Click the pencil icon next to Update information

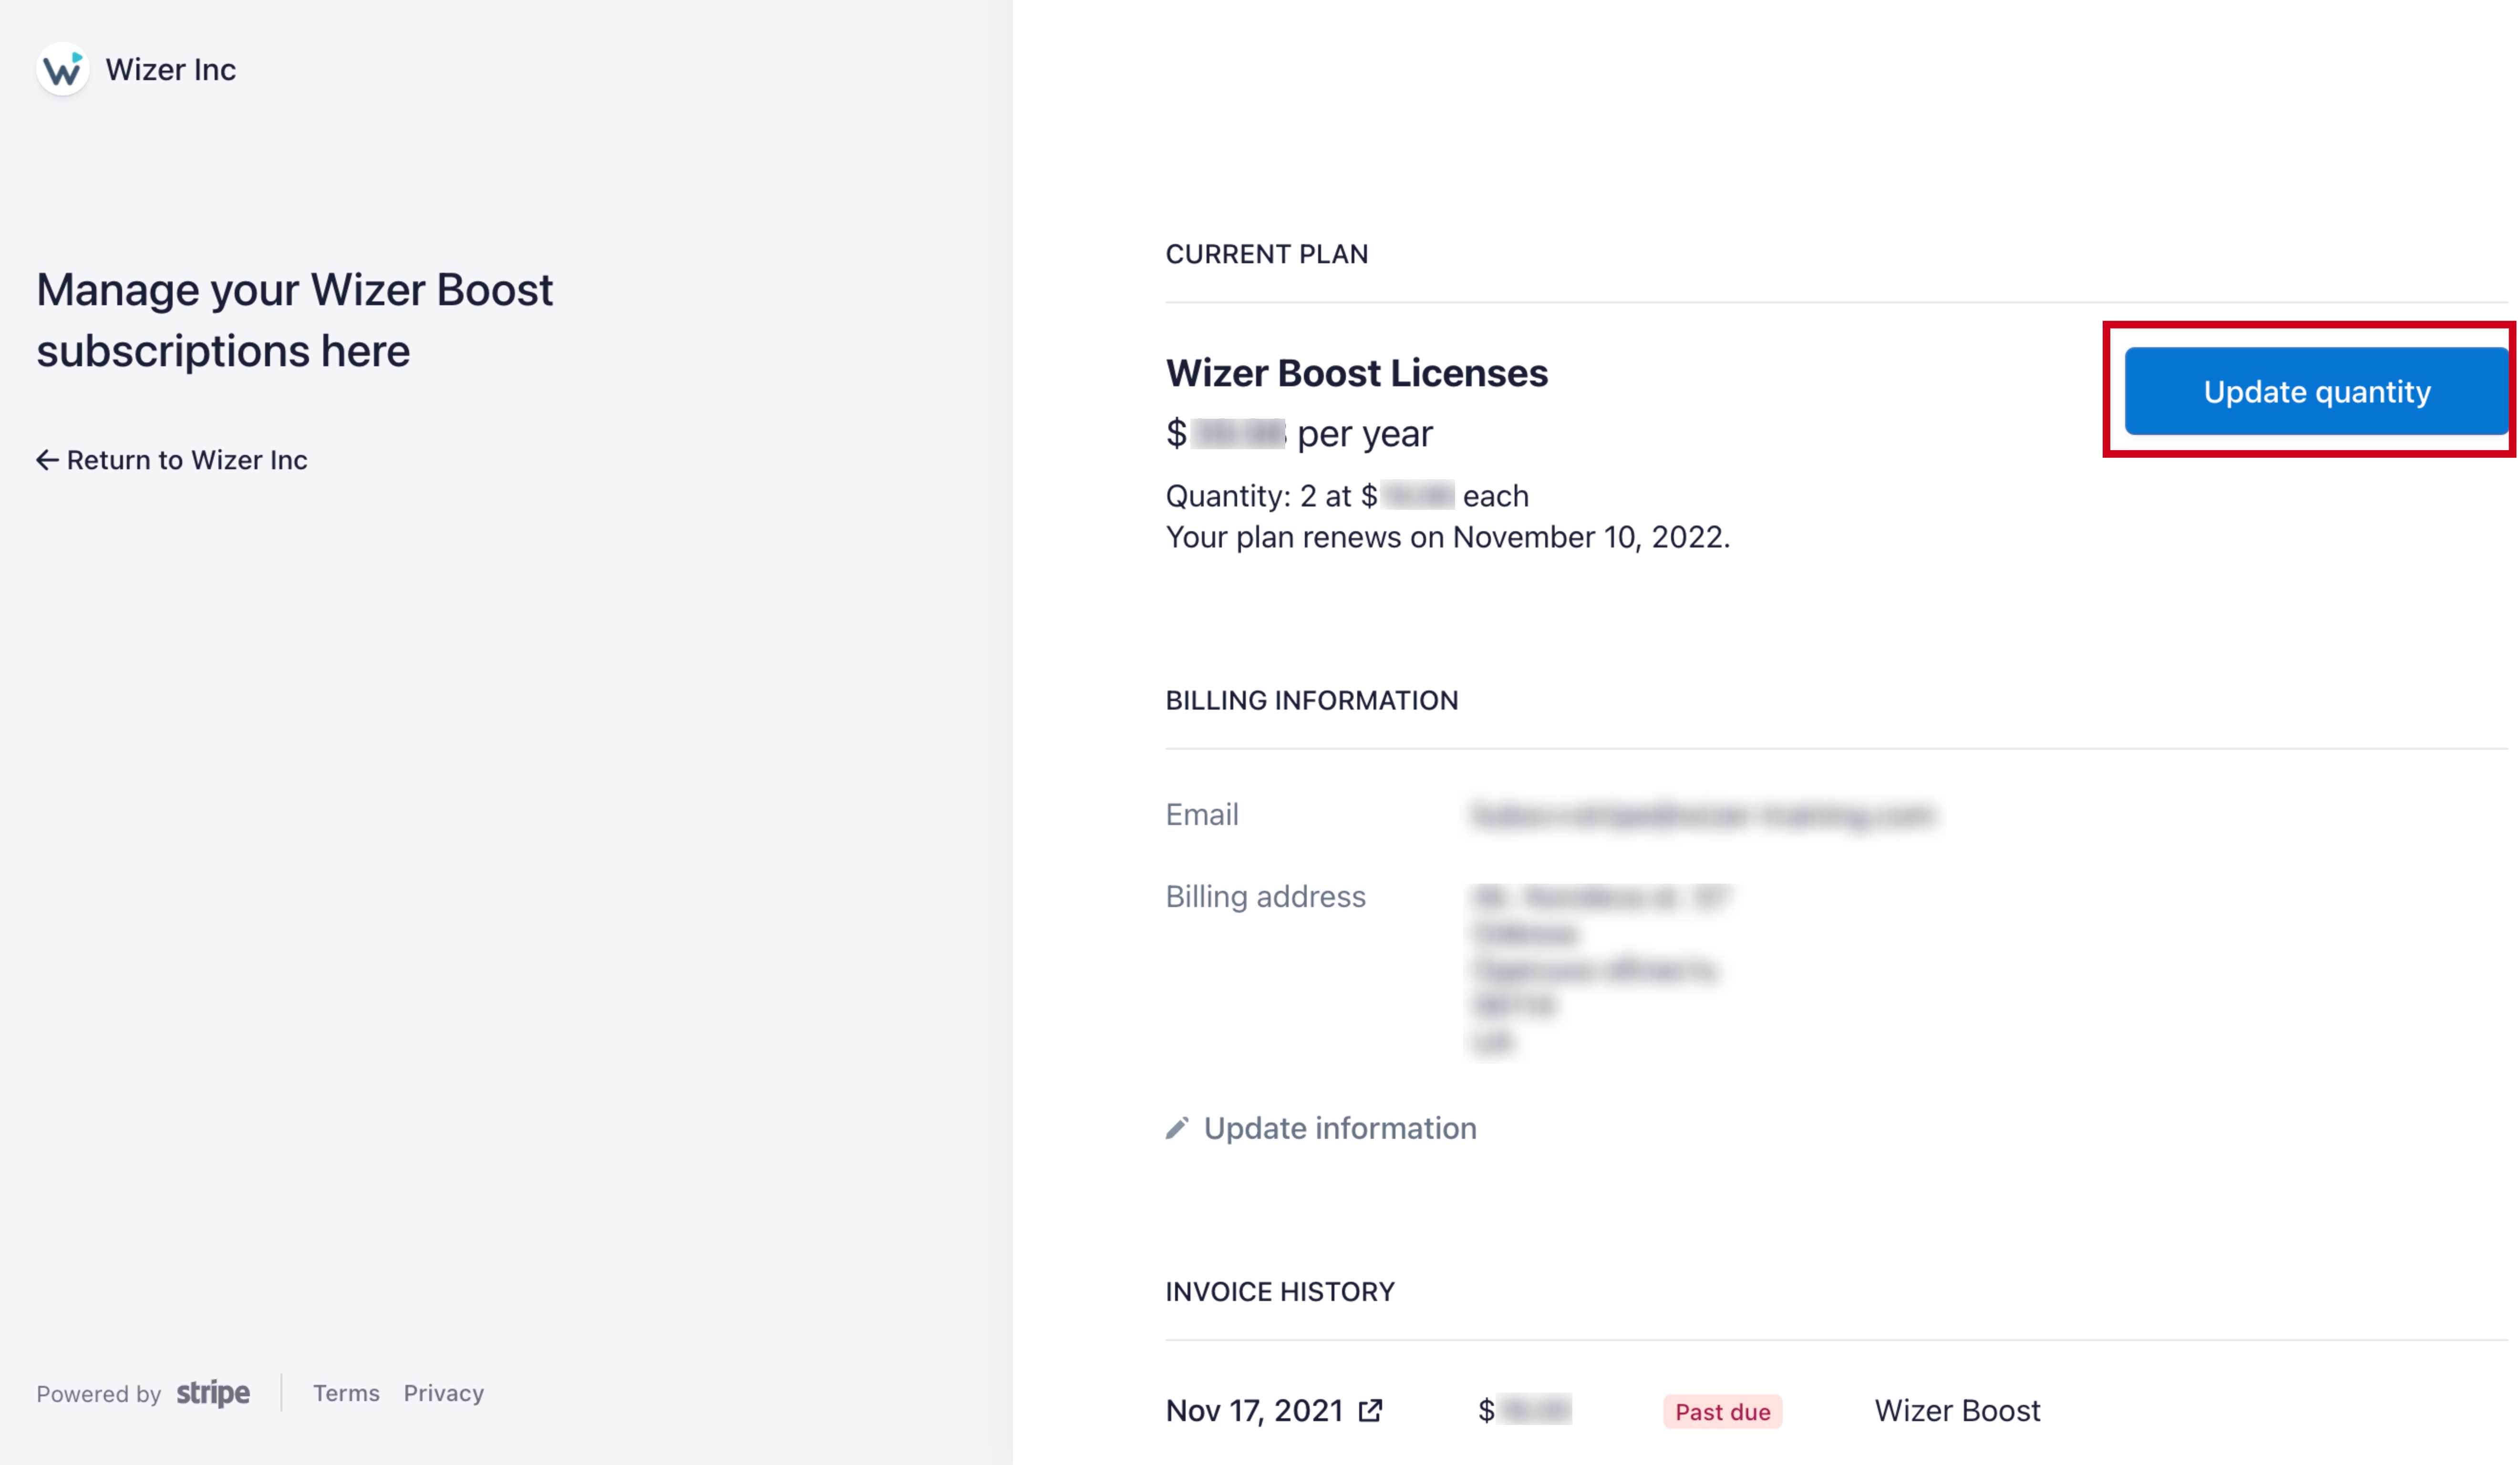click(x=1177, y=1128)
